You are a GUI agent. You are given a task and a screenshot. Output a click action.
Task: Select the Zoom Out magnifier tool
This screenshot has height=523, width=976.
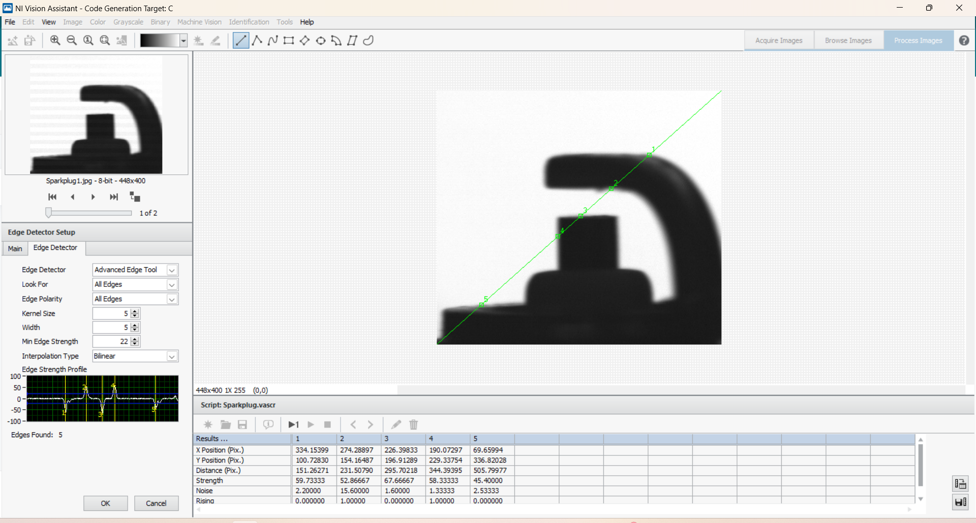(71, 40)
